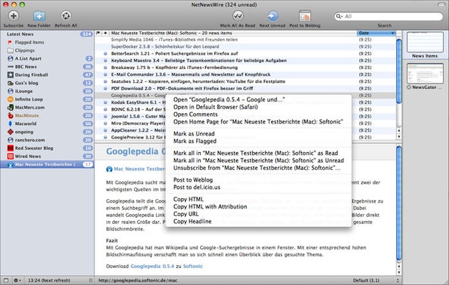This screenshot has width=449, height=285.
Task: Click Googlepedia article headline
Action: click(136, 151)
